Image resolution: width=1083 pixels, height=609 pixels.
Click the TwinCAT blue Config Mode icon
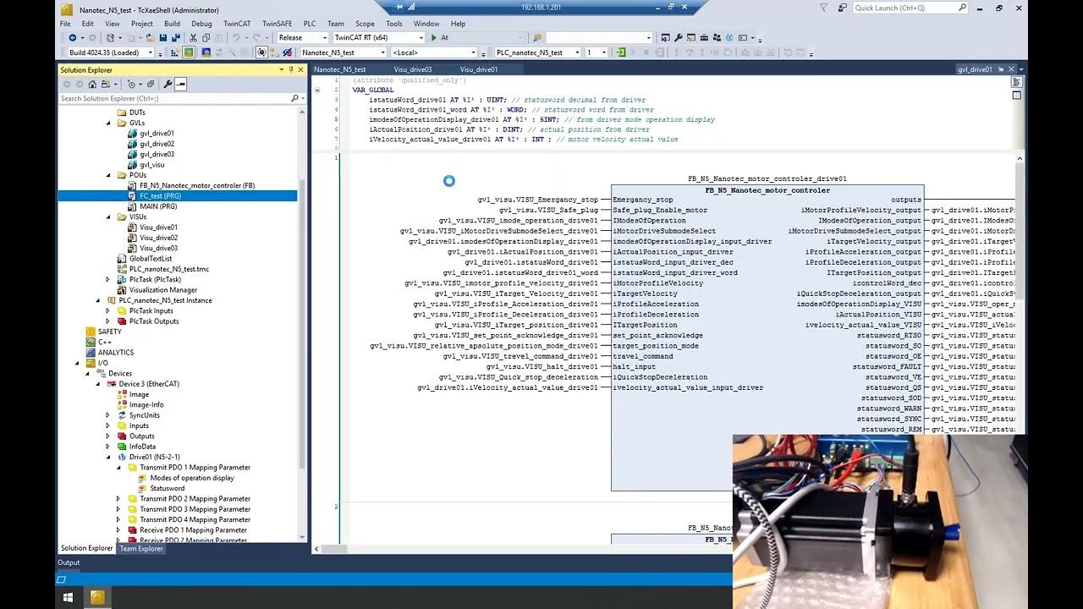tap(206, 52)
